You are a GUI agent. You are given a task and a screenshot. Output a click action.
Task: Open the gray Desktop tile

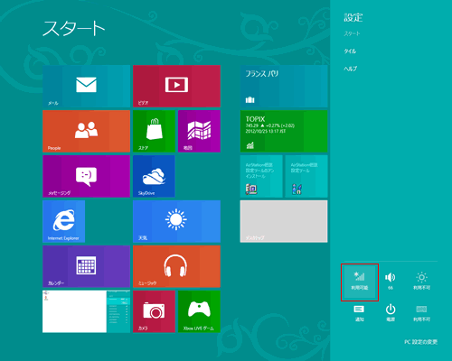284,221
